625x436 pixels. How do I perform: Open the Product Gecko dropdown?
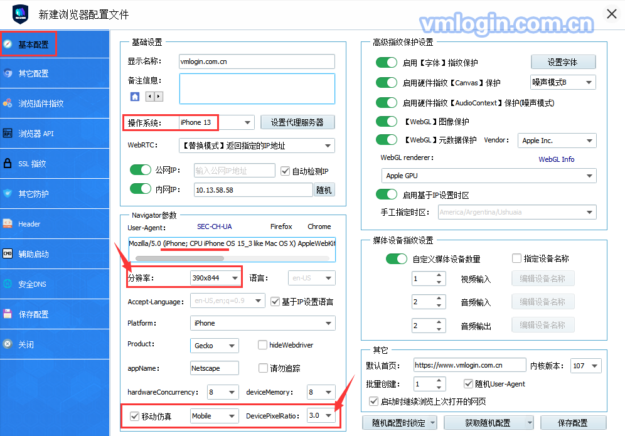coord(215,346)
